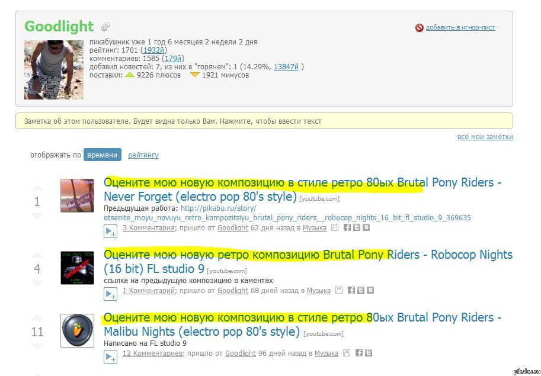This screenshot has width=541, height=376.
Task: Open the 12 Комментариев link
Action: click(152, 353)
